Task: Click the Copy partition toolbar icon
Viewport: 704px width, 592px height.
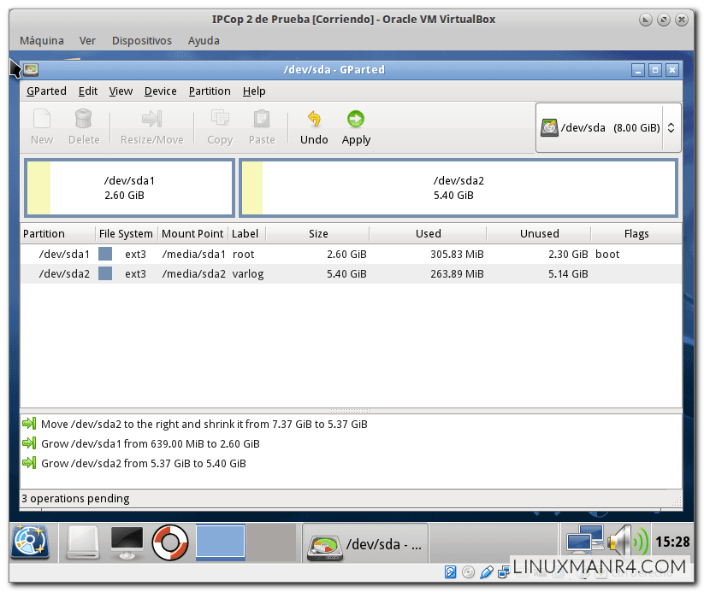Action: [220, 120]
